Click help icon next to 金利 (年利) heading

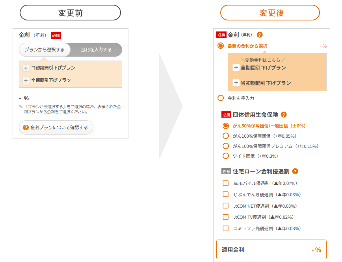click(x=259, y=35)
